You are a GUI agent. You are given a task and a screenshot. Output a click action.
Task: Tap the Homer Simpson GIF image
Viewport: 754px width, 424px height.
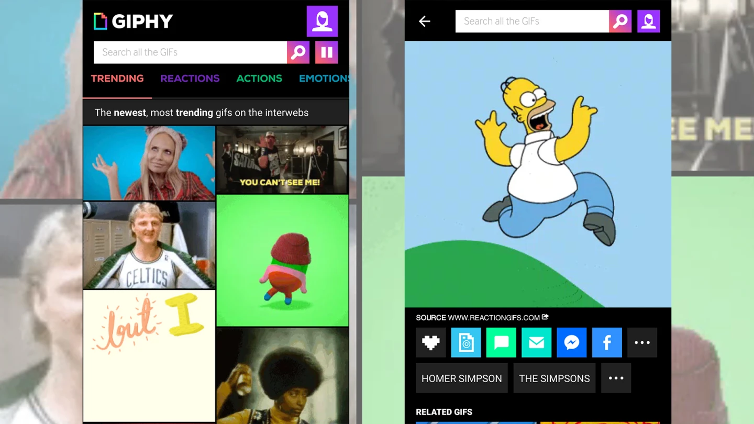tap(538, 174)
